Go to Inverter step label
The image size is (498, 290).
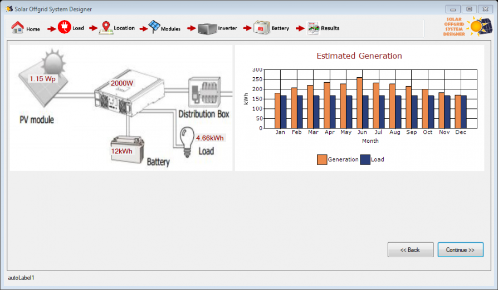tap(227, 28)
